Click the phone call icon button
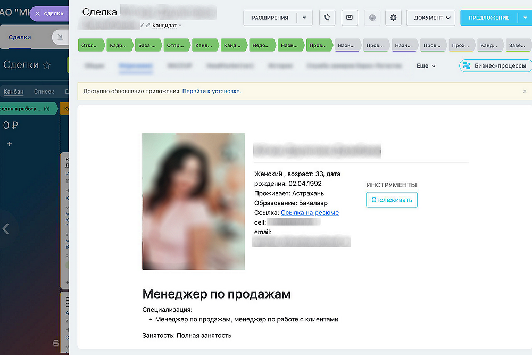532x355 pixels. click(x=327, y=18)
